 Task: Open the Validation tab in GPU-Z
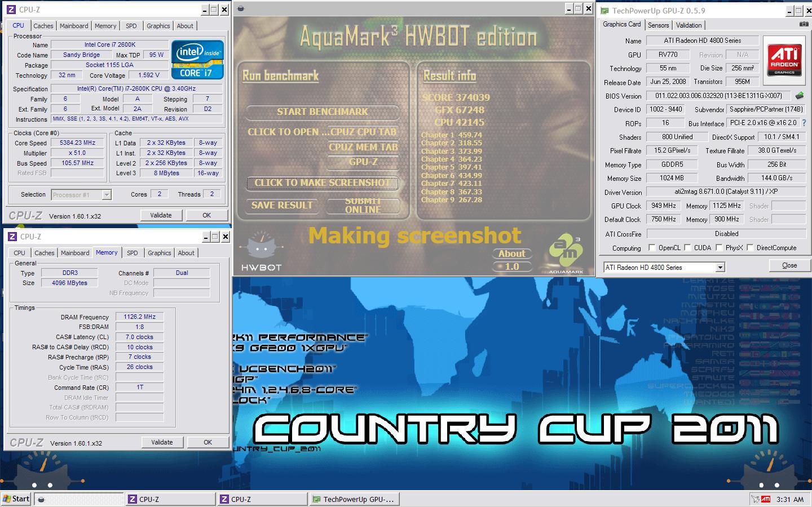(x=689, y=25)
